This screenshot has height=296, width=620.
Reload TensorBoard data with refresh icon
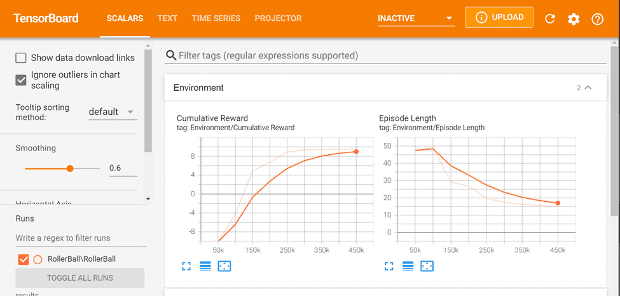tap(551, 19)
